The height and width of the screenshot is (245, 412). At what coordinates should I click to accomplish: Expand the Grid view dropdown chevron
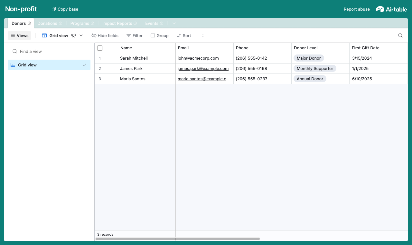81,35
